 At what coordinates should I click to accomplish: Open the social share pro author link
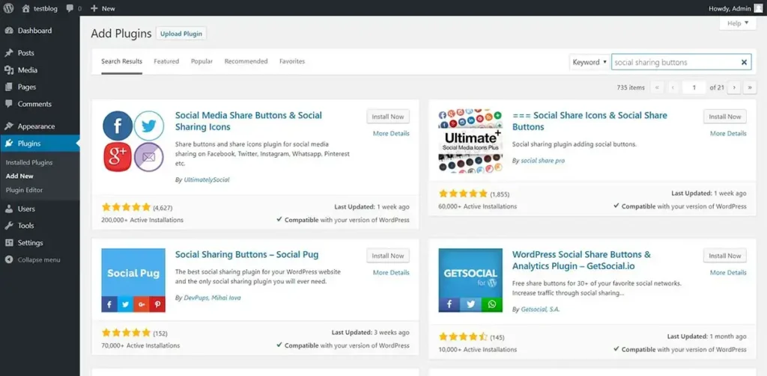coord(542,160)
